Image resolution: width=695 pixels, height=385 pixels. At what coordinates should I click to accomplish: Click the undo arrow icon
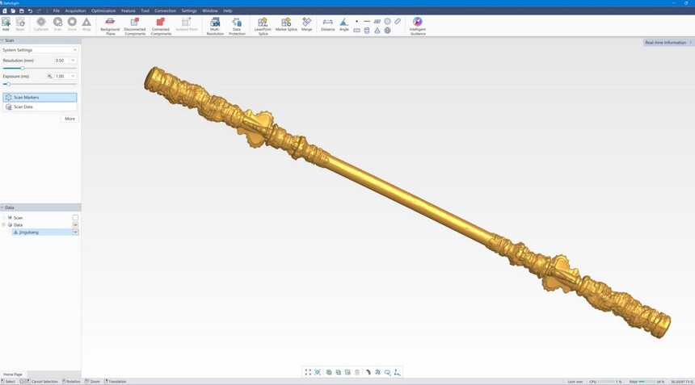(30, 10)
